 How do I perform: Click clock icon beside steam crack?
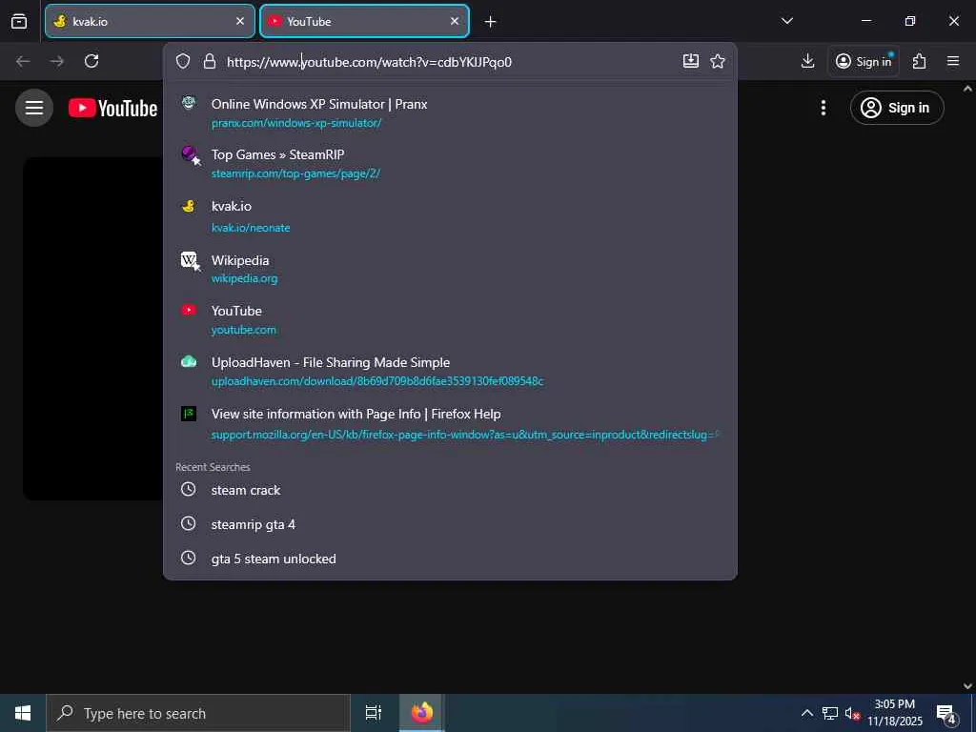click(x=188, y=489)
